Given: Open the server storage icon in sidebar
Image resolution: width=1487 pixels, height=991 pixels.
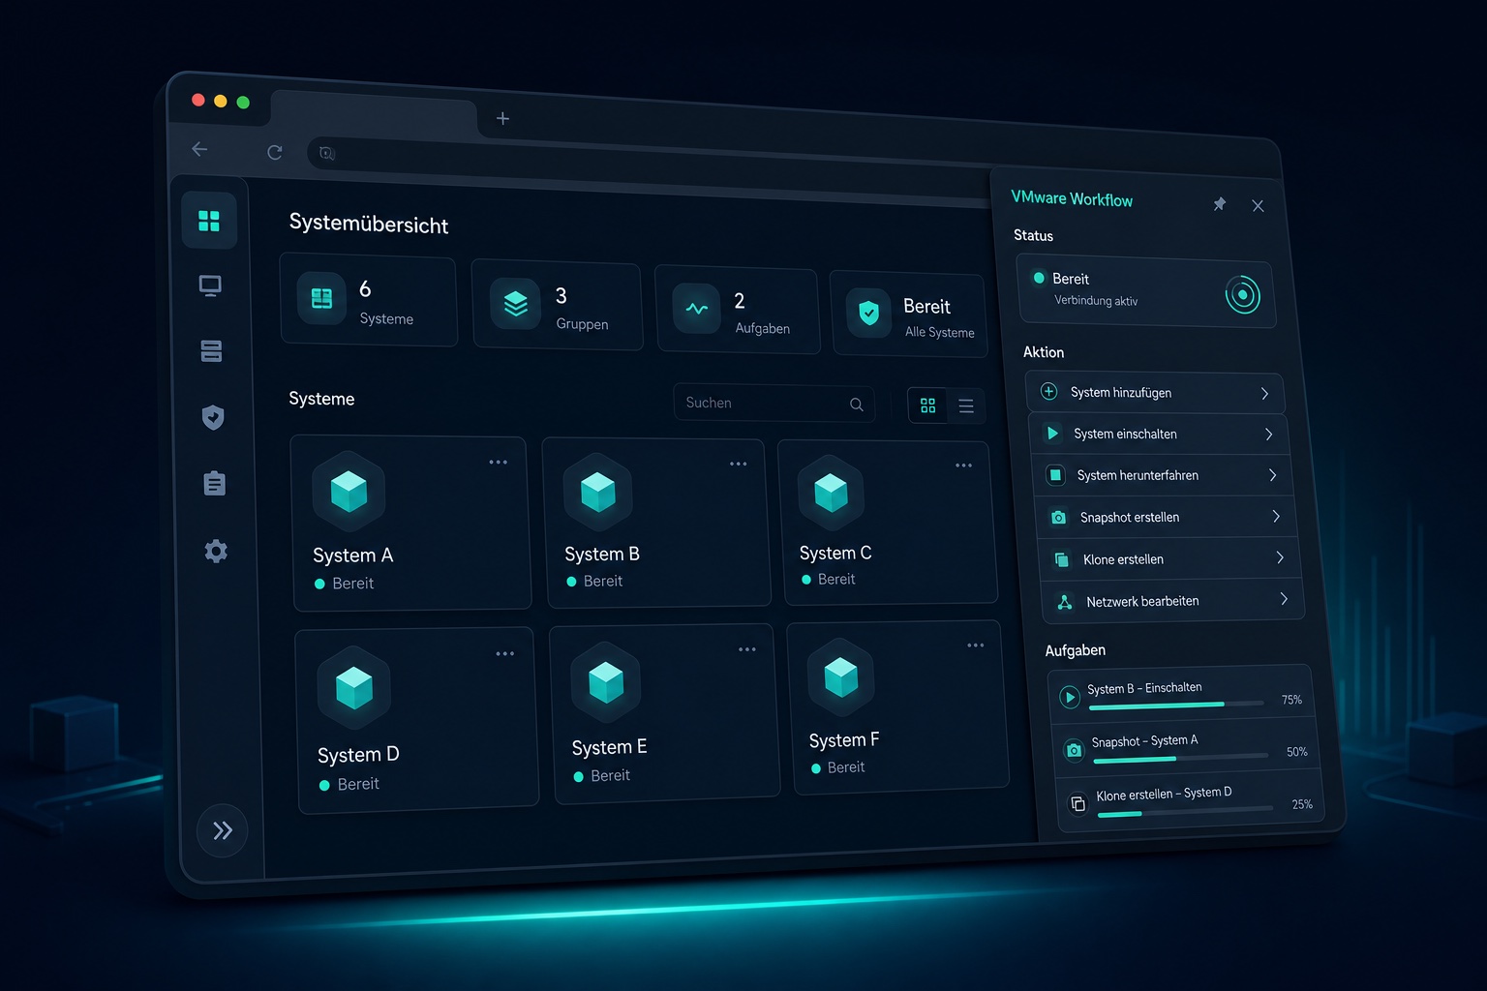Looking at the screenshot, I should click(x=211, y=350).
